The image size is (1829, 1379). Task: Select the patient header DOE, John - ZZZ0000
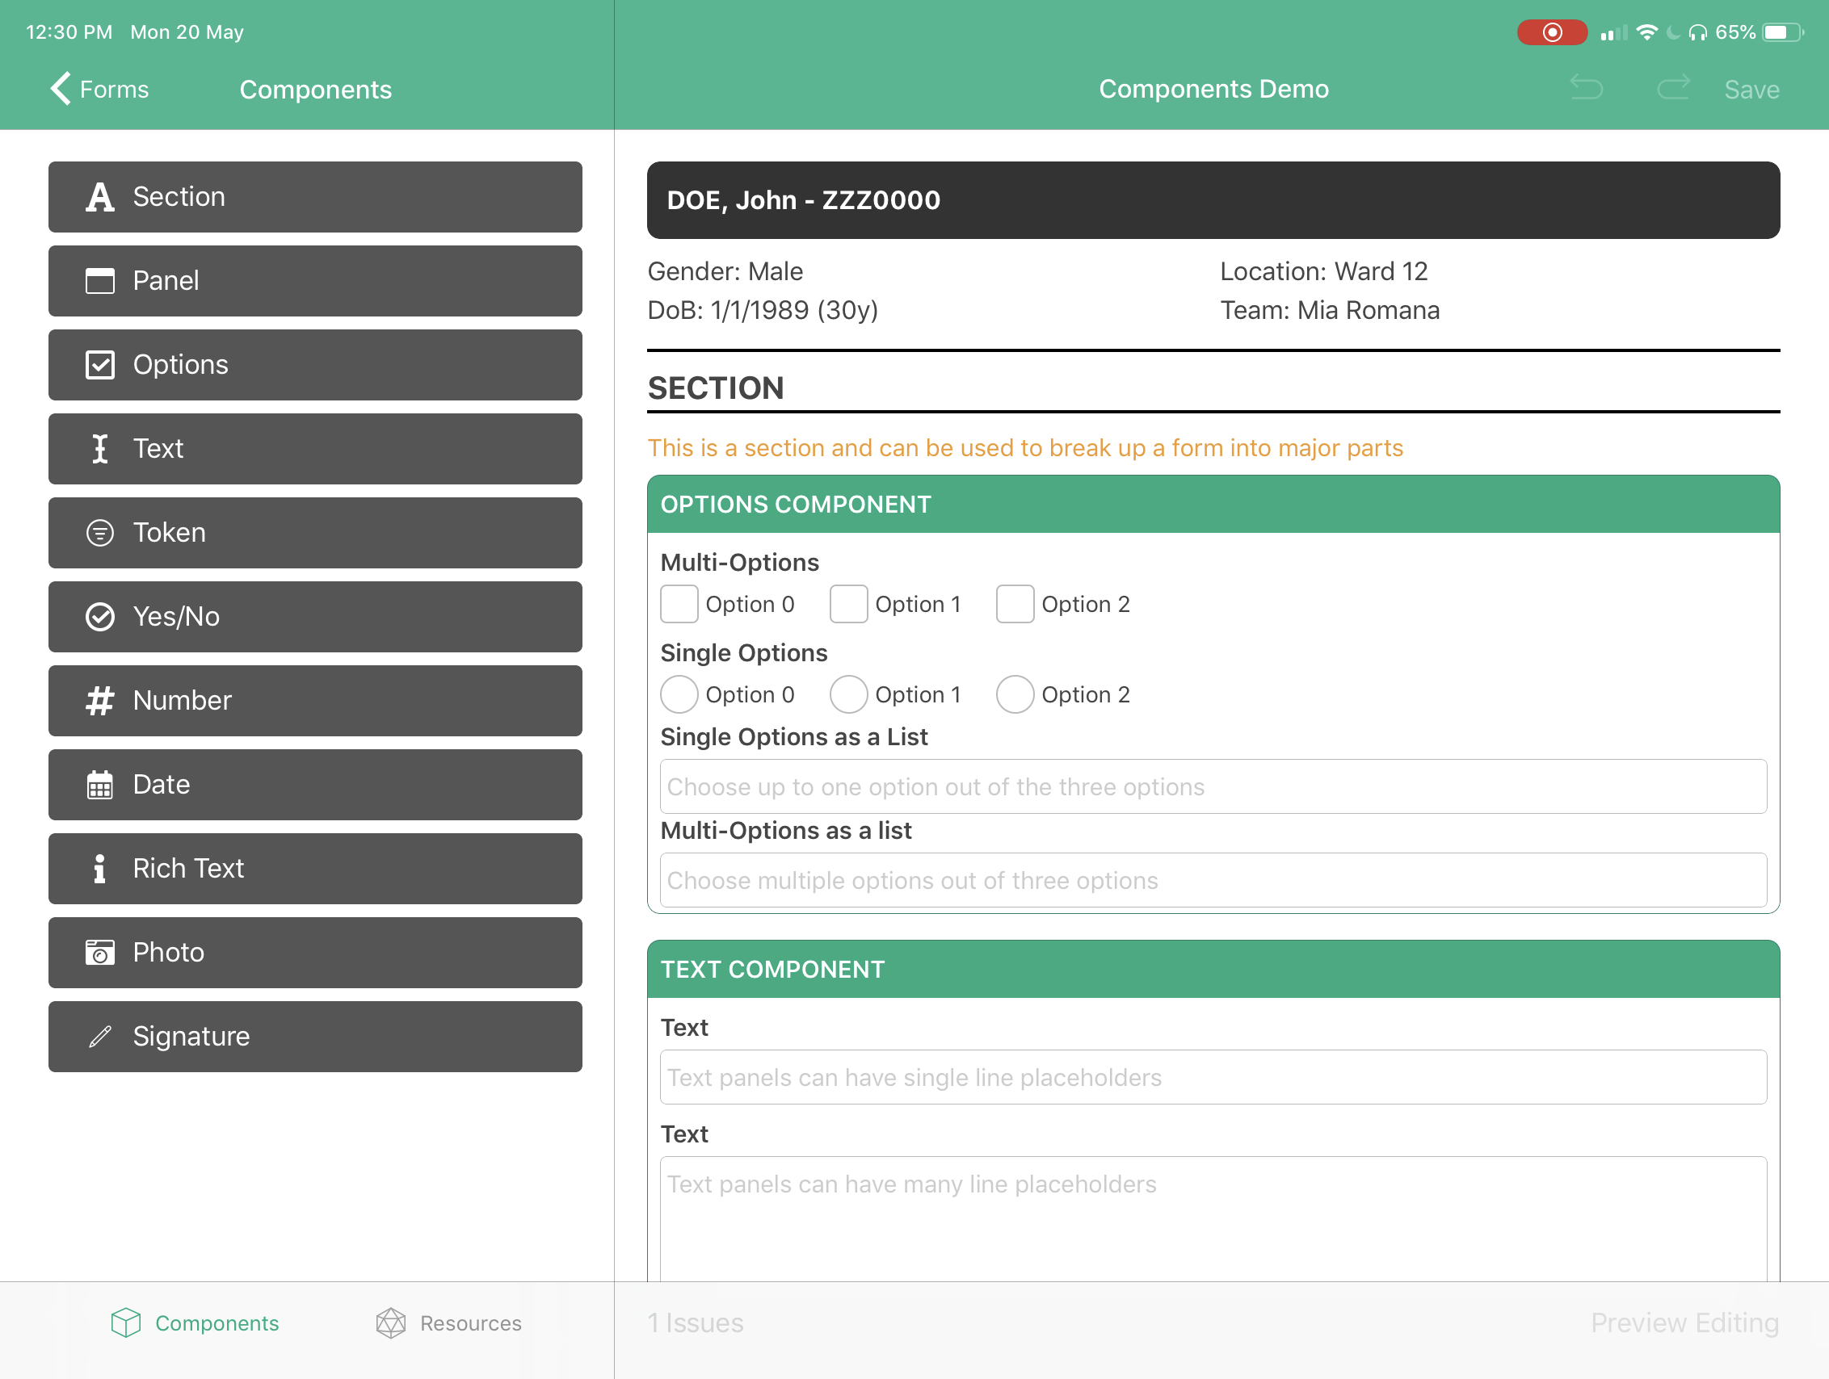1213,200
